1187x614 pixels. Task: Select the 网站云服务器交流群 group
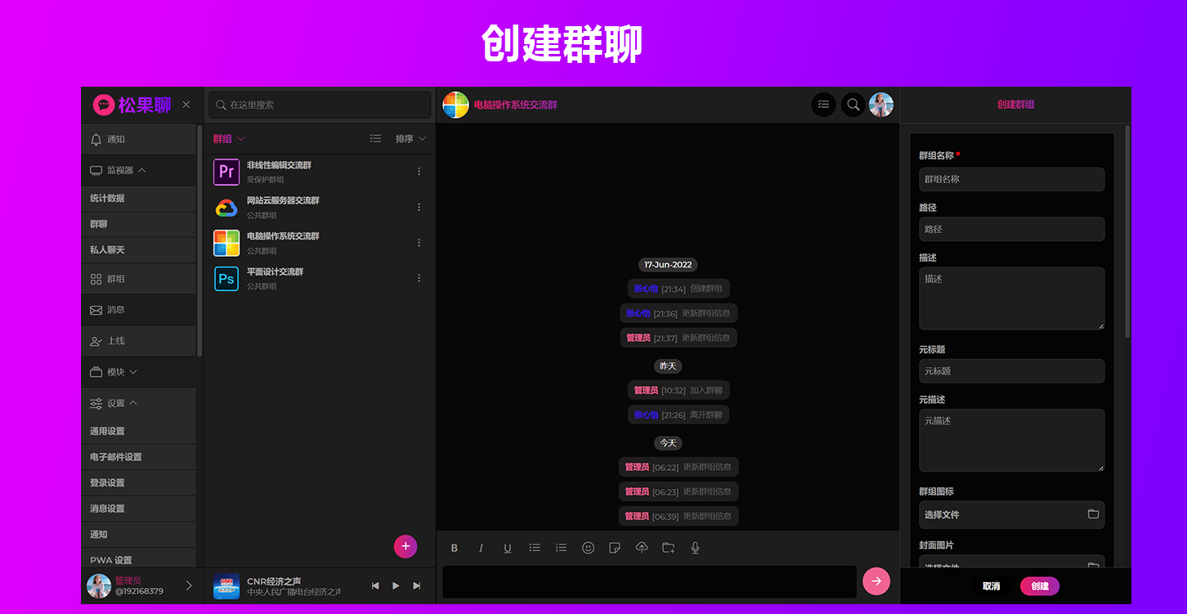320,207
